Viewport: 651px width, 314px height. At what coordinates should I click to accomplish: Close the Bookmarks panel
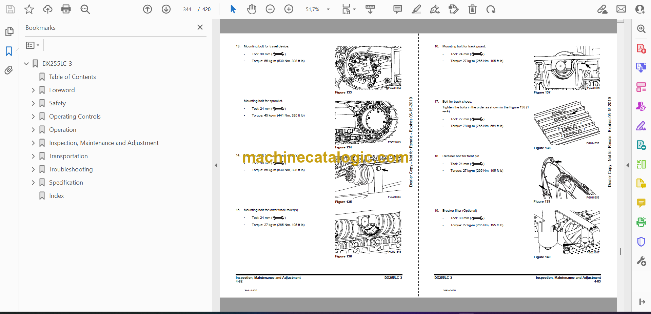pos(200,27)
